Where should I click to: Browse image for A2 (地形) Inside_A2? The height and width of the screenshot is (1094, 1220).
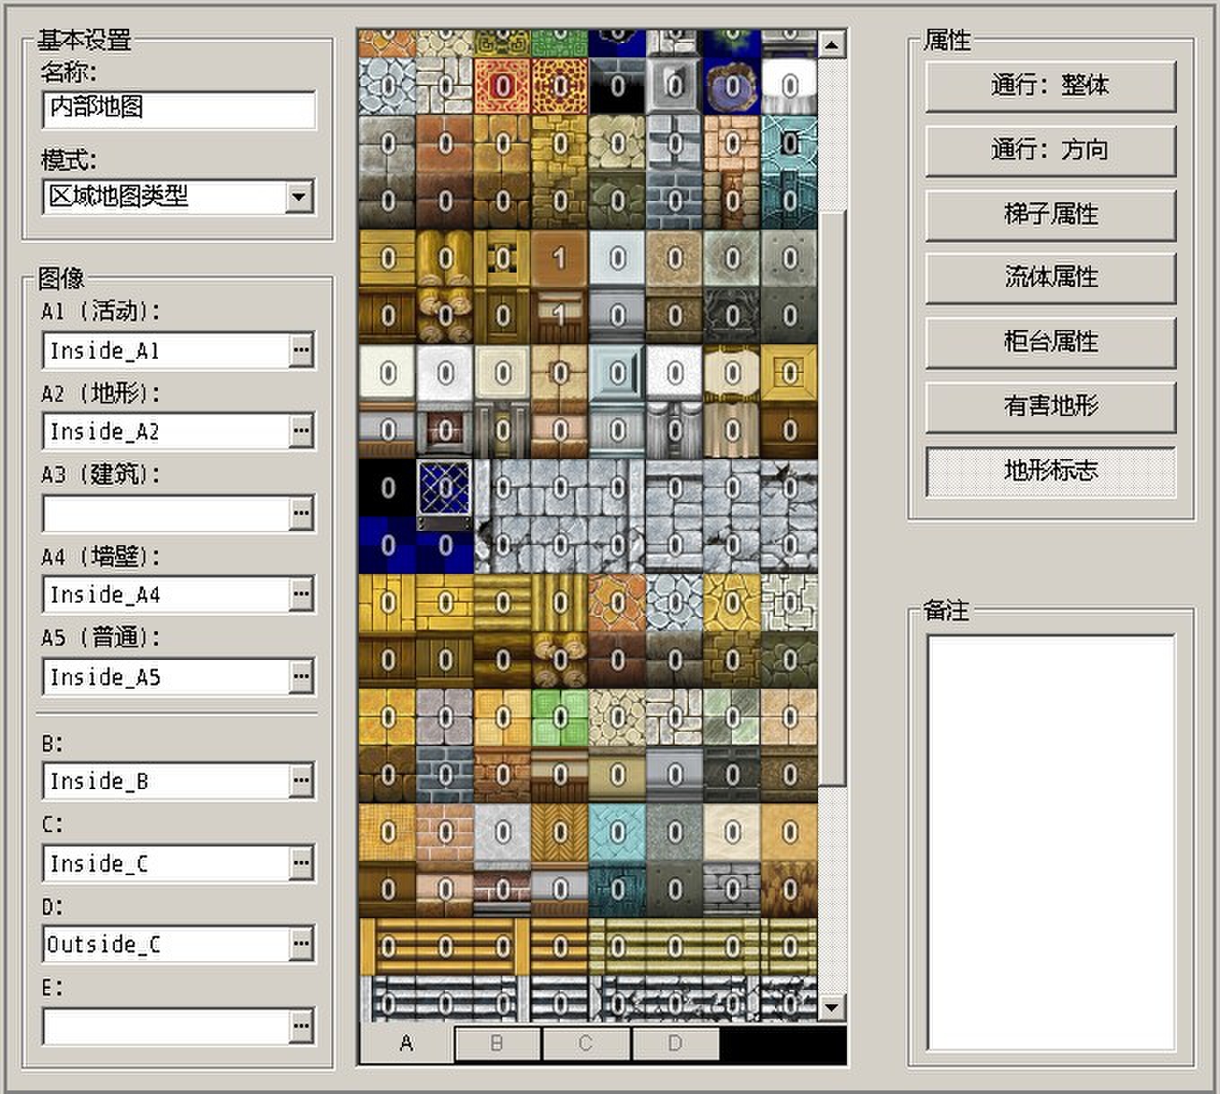[301, 431]
